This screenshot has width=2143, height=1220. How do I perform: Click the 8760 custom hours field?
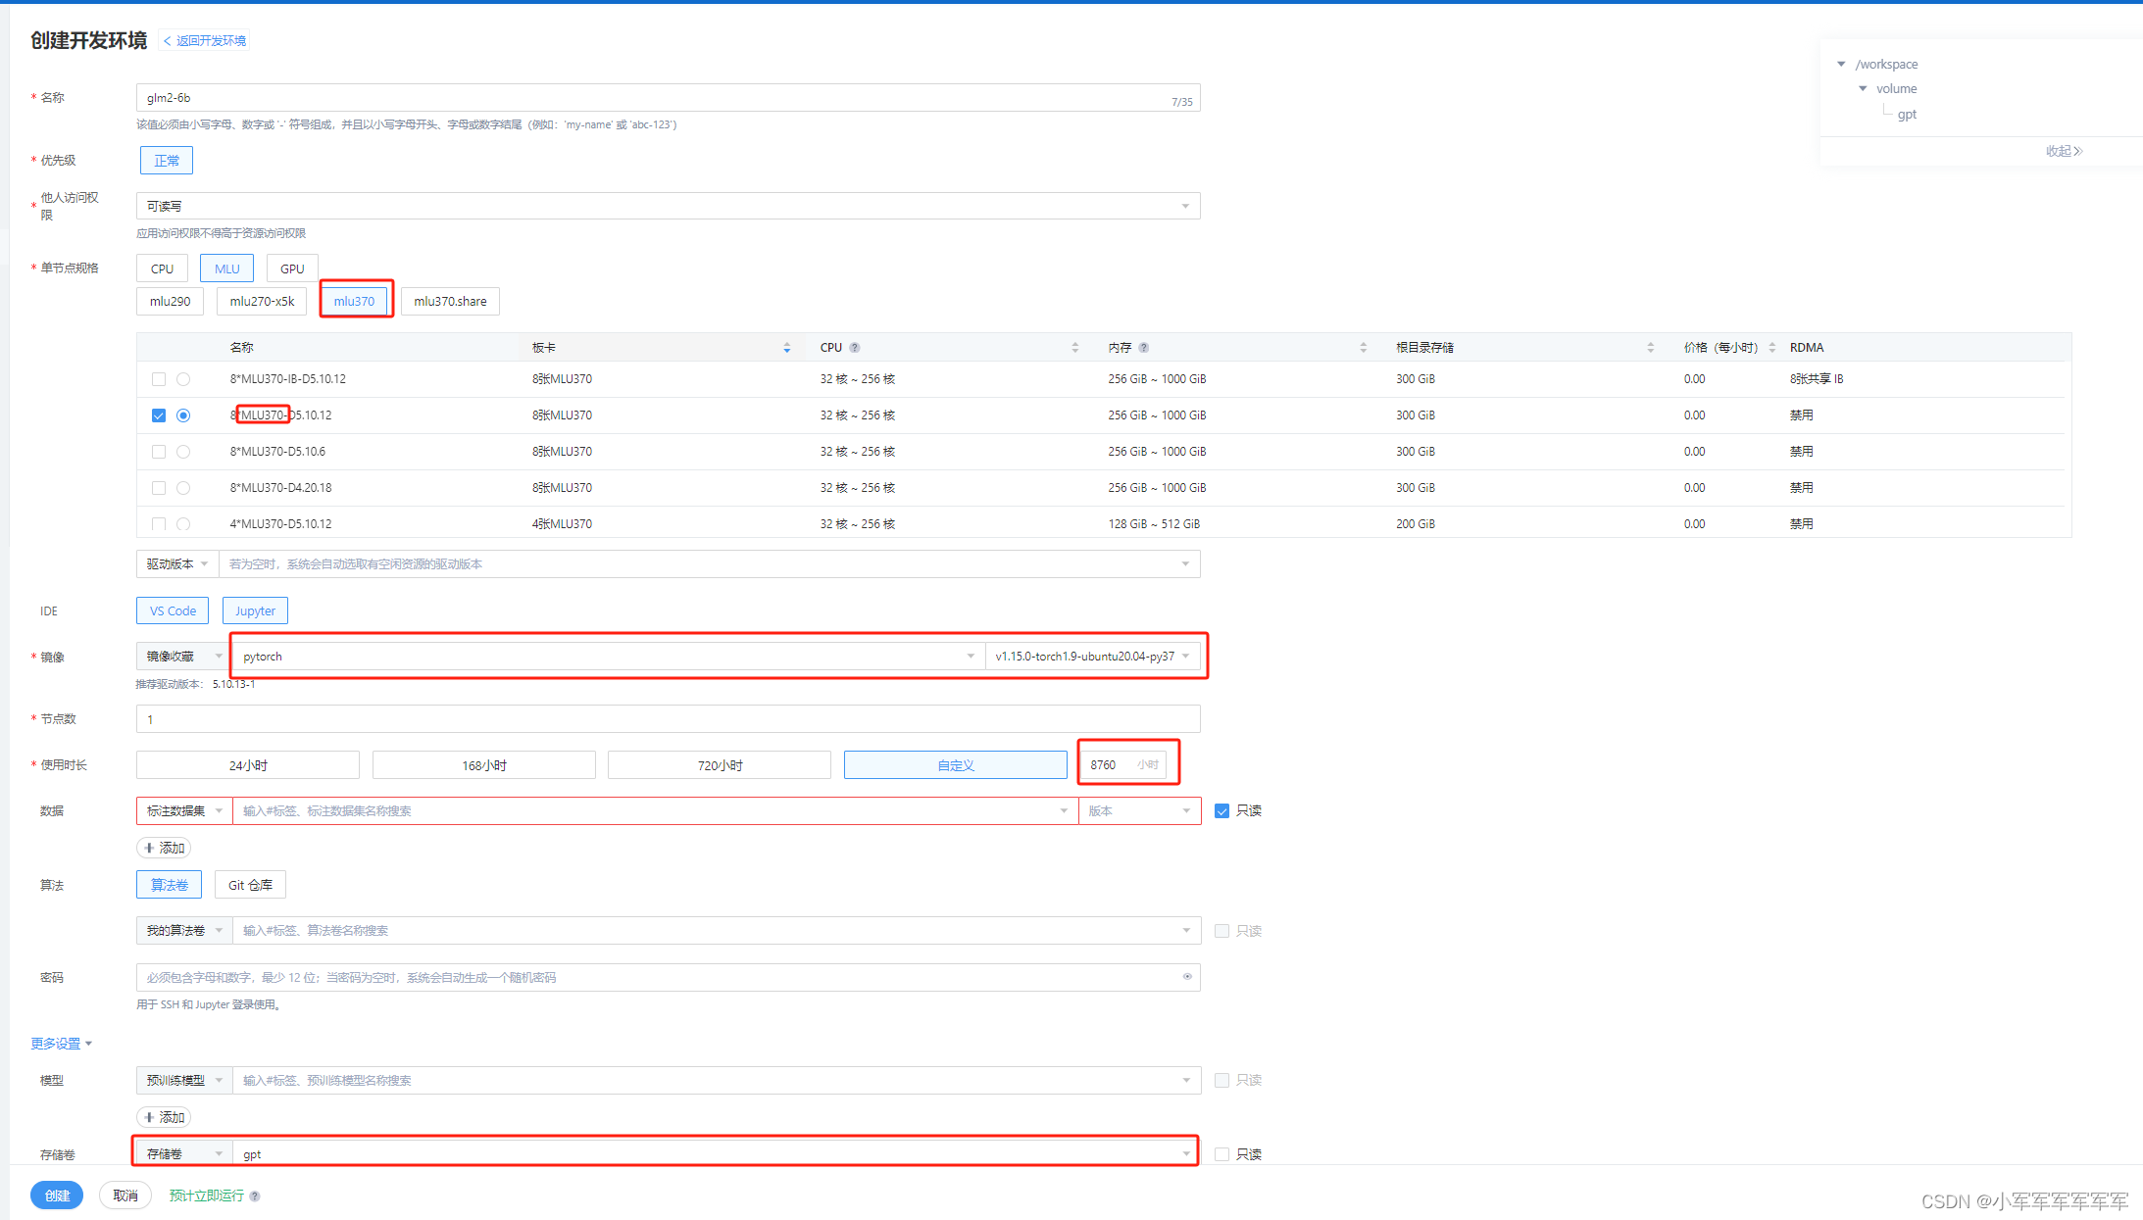tap(1123, 765)
